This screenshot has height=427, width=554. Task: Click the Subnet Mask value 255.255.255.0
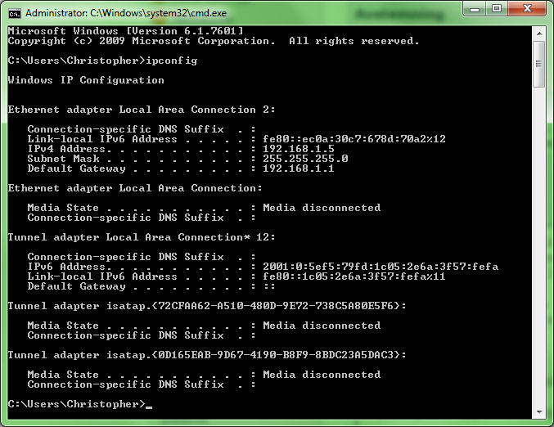(x=305, y=159)
